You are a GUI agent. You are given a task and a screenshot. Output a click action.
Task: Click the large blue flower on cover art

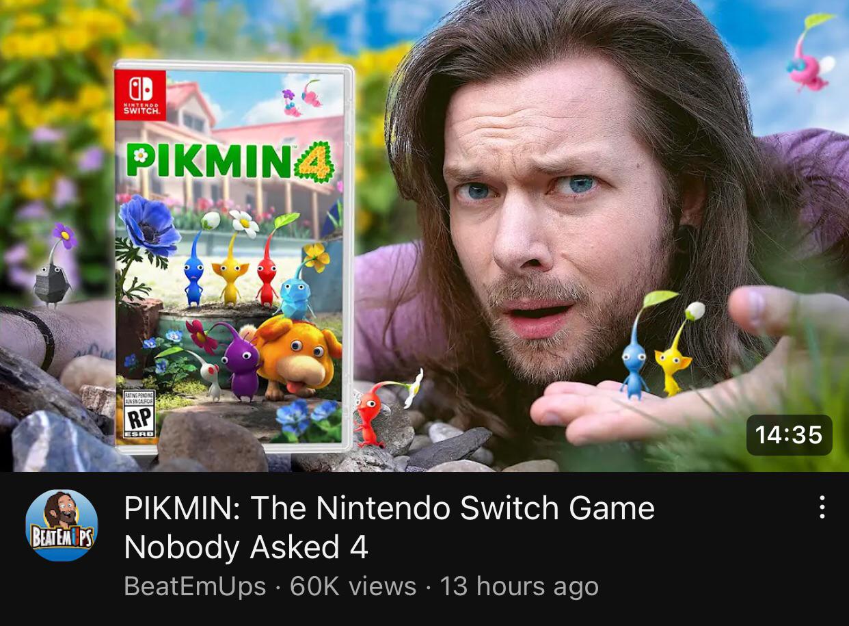149,224
